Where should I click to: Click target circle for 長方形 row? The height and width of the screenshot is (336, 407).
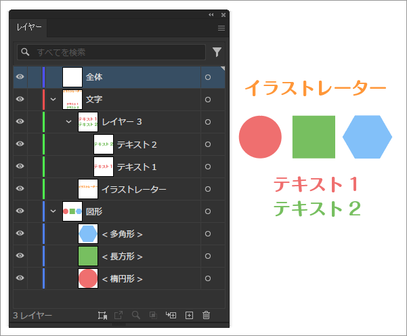[208, 256]
